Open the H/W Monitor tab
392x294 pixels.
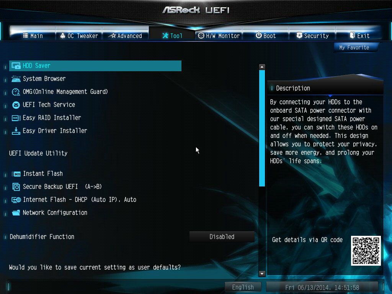pyautogui.click(x=219, y=36)
